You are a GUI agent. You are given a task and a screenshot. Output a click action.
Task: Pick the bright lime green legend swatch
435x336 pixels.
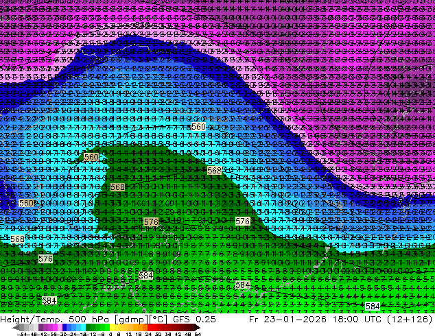(107, 328)
